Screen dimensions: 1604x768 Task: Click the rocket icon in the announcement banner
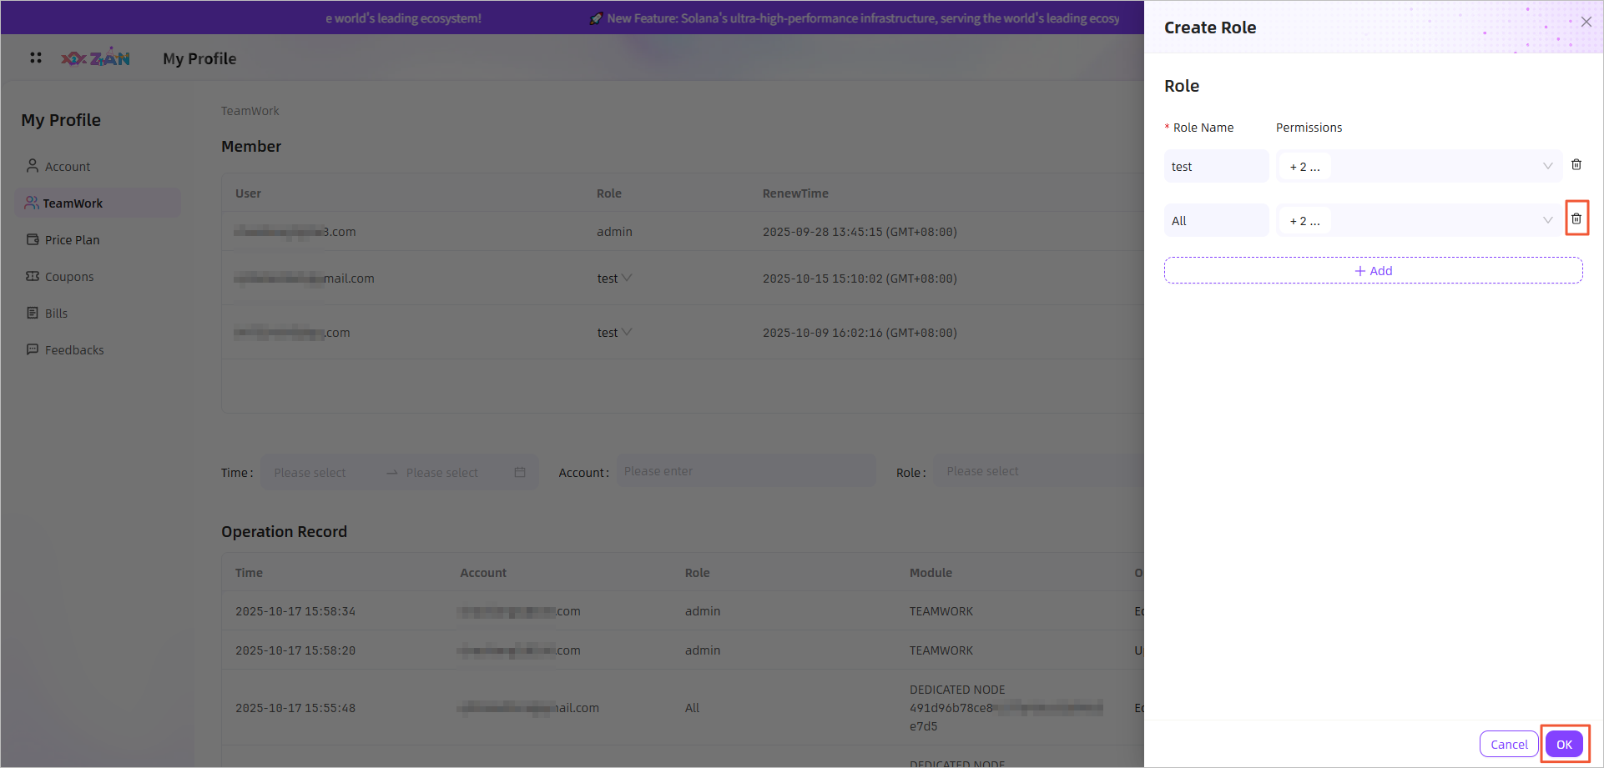[x=595, y=18]
